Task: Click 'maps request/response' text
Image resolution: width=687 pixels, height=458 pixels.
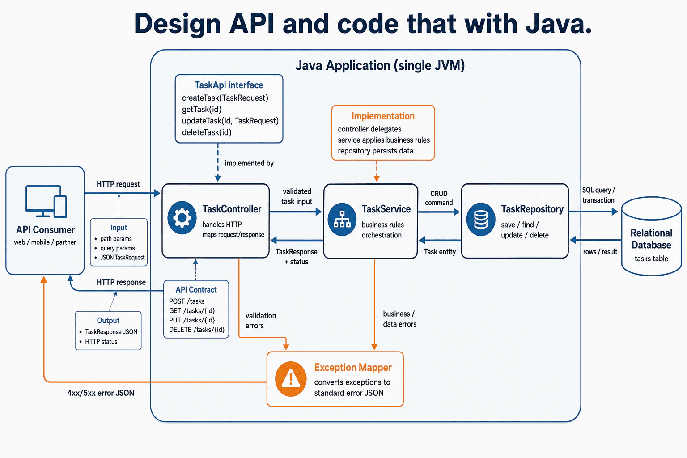Action: point(233,235)
